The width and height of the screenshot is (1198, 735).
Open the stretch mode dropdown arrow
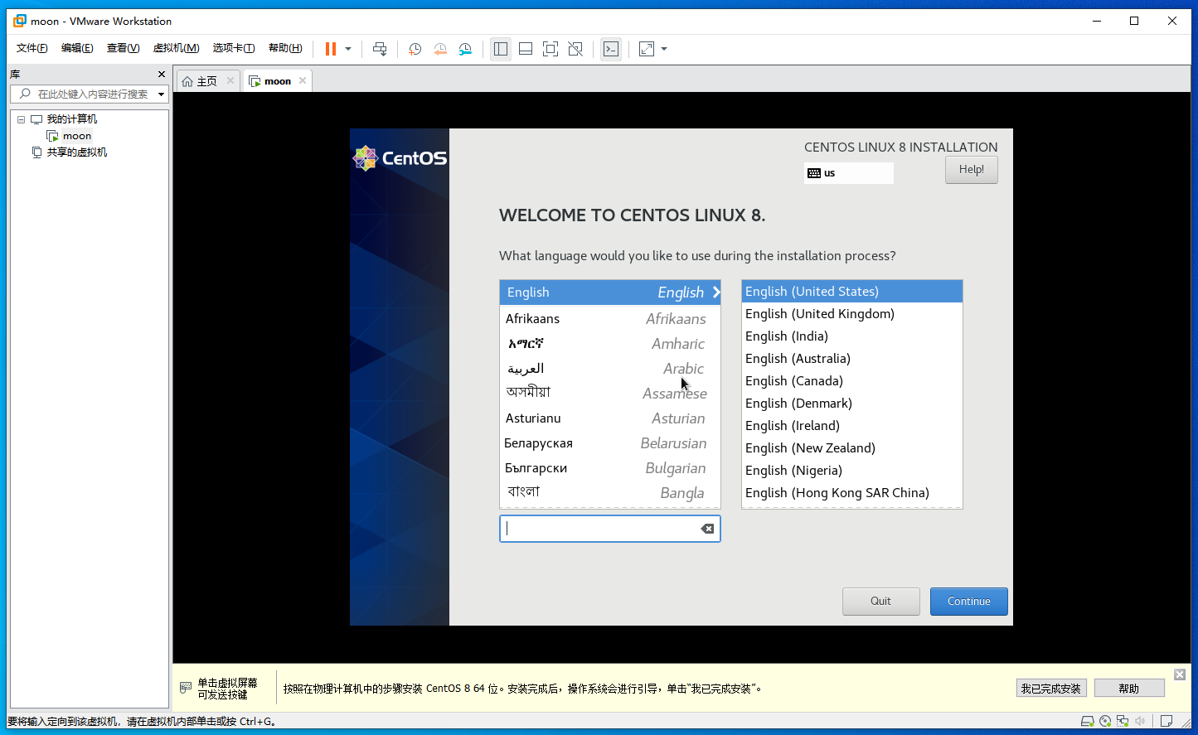point(664,49)
